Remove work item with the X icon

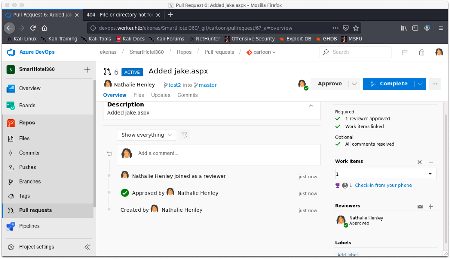(420, 162)
